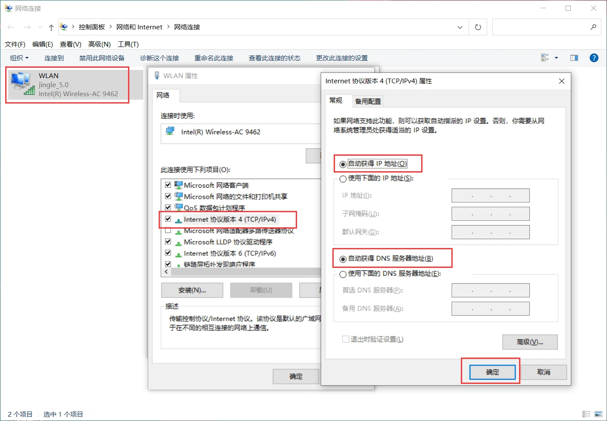Go up one folder level arrow
This screenshot has height=421, width=607.
point(51,27)
